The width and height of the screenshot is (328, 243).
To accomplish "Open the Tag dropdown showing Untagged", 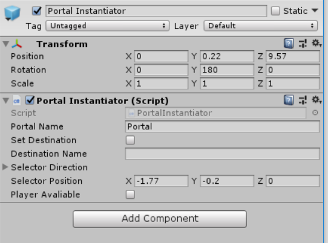I will pos(108,26).
